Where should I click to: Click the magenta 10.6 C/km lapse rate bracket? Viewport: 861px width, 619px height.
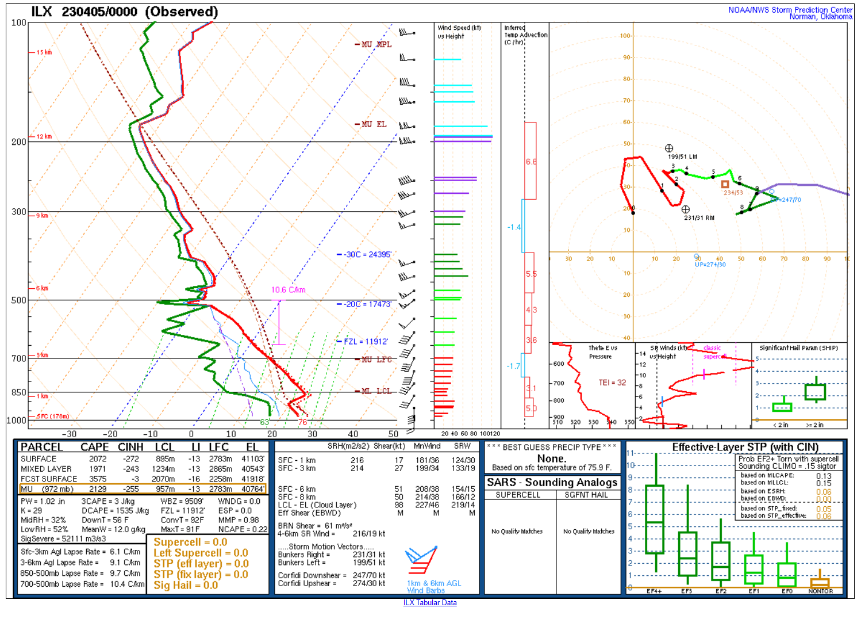[x=279, y=322]
